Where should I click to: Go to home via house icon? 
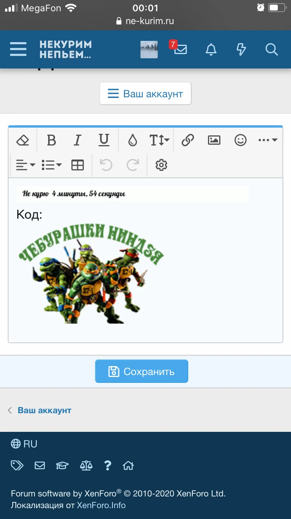[x=128, y=465]
